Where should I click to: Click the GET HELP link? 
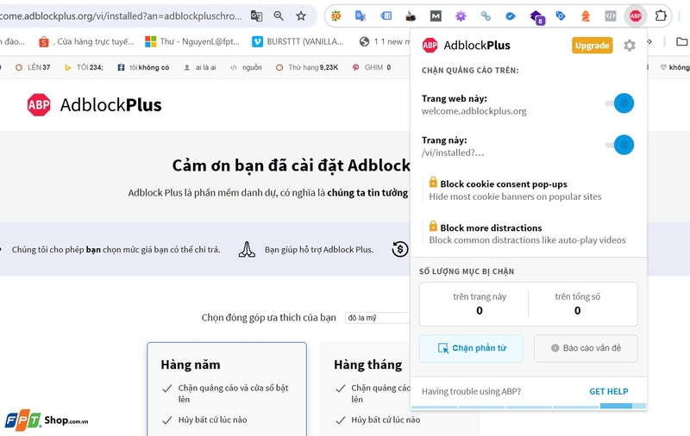(609, 391)
